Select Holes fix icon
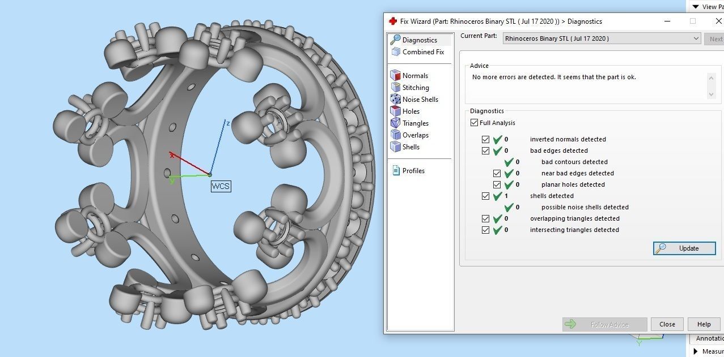This screenshot has width=724, height=357. pos(396,111)
